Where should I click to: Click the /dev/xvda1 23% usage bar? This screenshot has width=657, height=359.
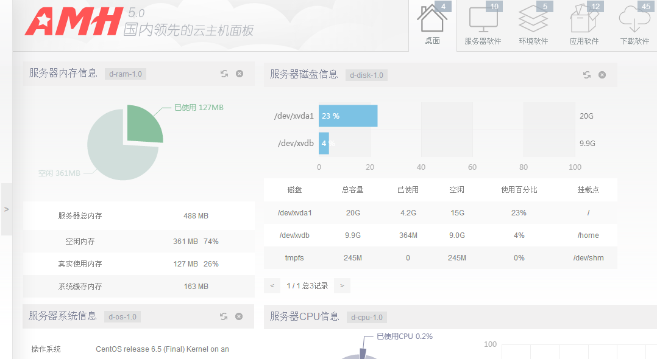(348, 116)
